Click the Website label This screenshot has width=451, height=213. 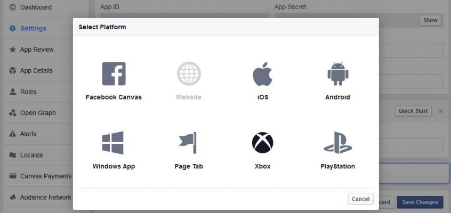tap(189, 97)
